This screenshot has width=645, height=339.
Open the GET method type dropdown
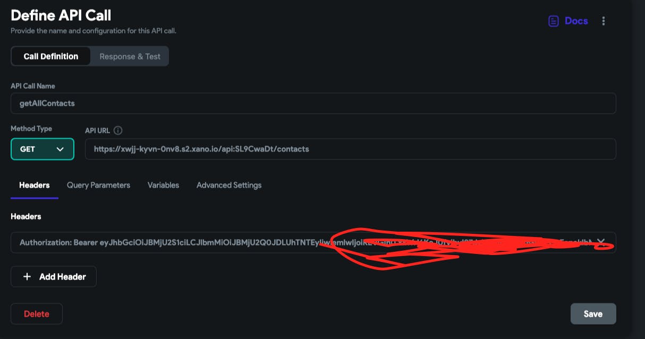coord(42,149)
